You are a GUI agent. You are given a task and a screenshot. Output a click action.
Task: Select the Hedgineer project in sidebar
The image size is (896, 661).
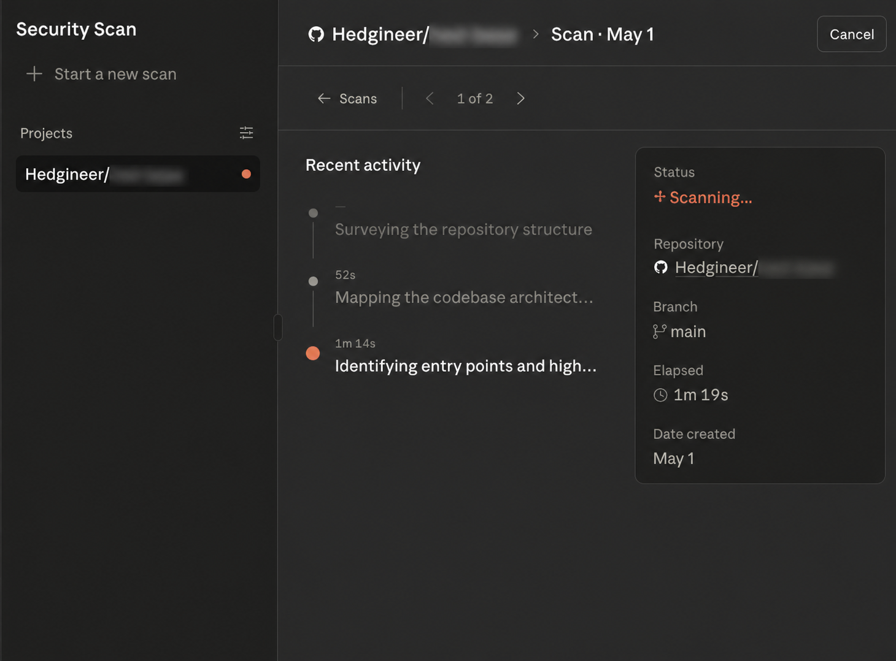137,174
